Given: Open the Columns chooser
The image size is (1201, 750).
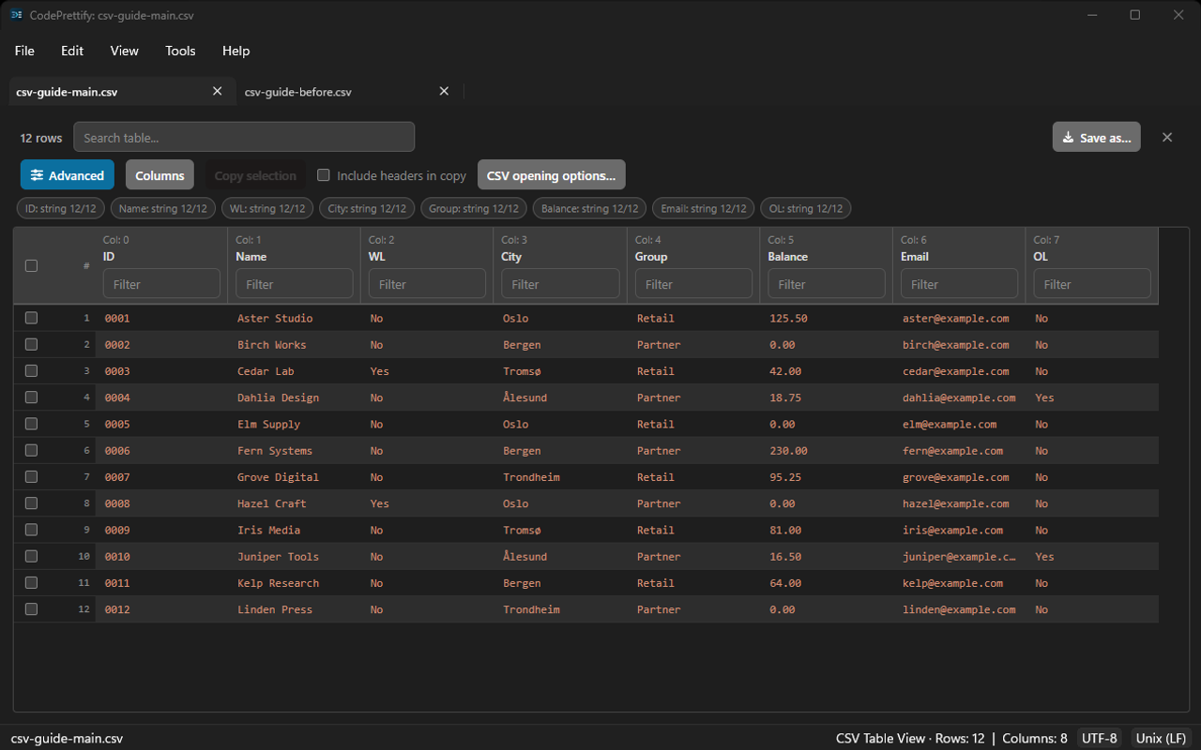Looking at the screenshot, I should [x=160, y=175].
